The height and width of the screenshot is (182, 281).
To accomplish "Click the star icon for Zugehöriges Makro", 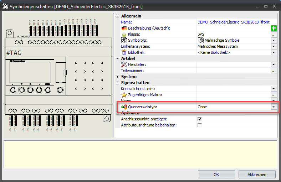I will pos(124,95).
